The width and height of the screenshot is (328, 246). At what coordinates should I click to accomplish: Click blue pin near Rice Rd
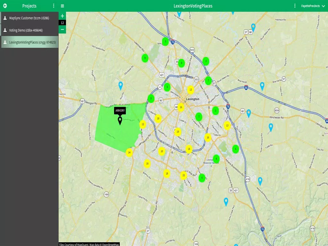(x=121, y=86)
